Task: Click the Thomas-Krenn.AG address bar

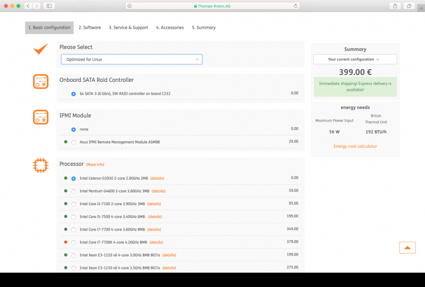Action: pyautogui.click(x=212, y=6)
